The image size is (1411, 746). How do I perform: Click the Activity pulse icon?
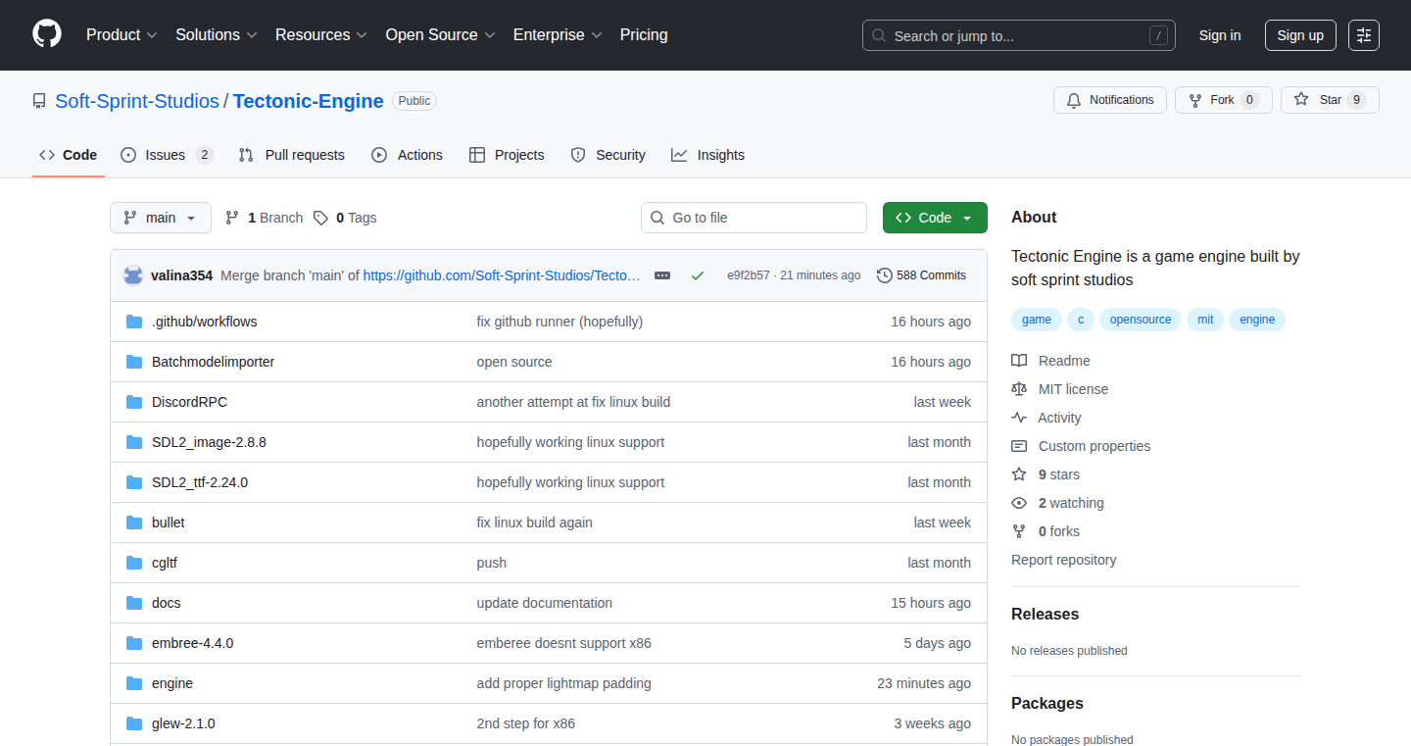click(1019, 418)
